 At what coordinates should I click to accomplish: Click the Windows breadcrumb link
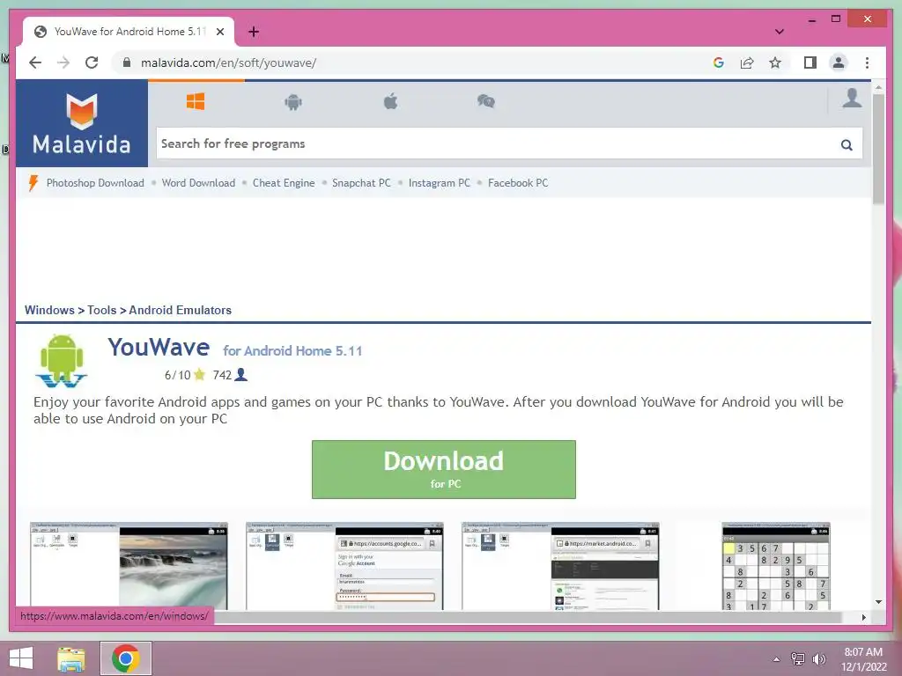coord(49,310)
